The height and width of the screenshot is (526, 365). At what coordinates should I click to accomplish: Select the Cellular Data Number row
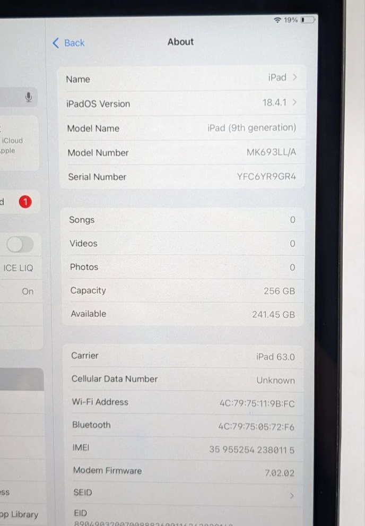coord(184,380)
